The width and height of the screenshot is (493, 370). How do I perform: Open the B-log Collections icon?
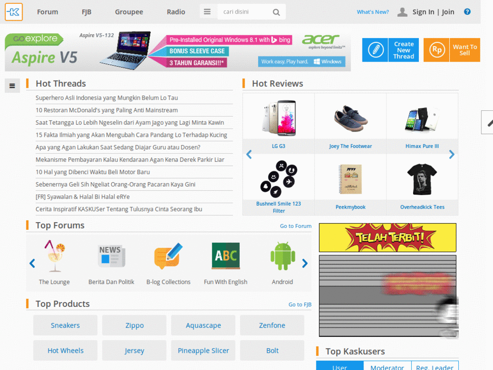tap(168, 256)
